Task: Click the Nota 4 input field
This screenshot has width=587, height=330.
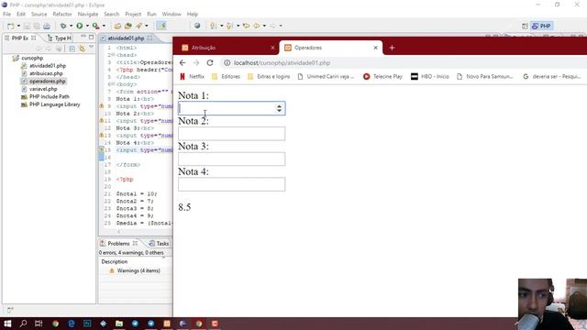Action: pyautogui.click(x=231, y=184)
